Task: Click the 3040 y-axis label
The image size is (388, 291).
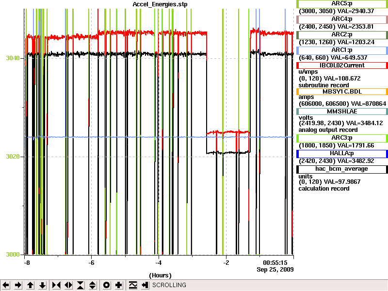Action: click(x=13, y=58)
